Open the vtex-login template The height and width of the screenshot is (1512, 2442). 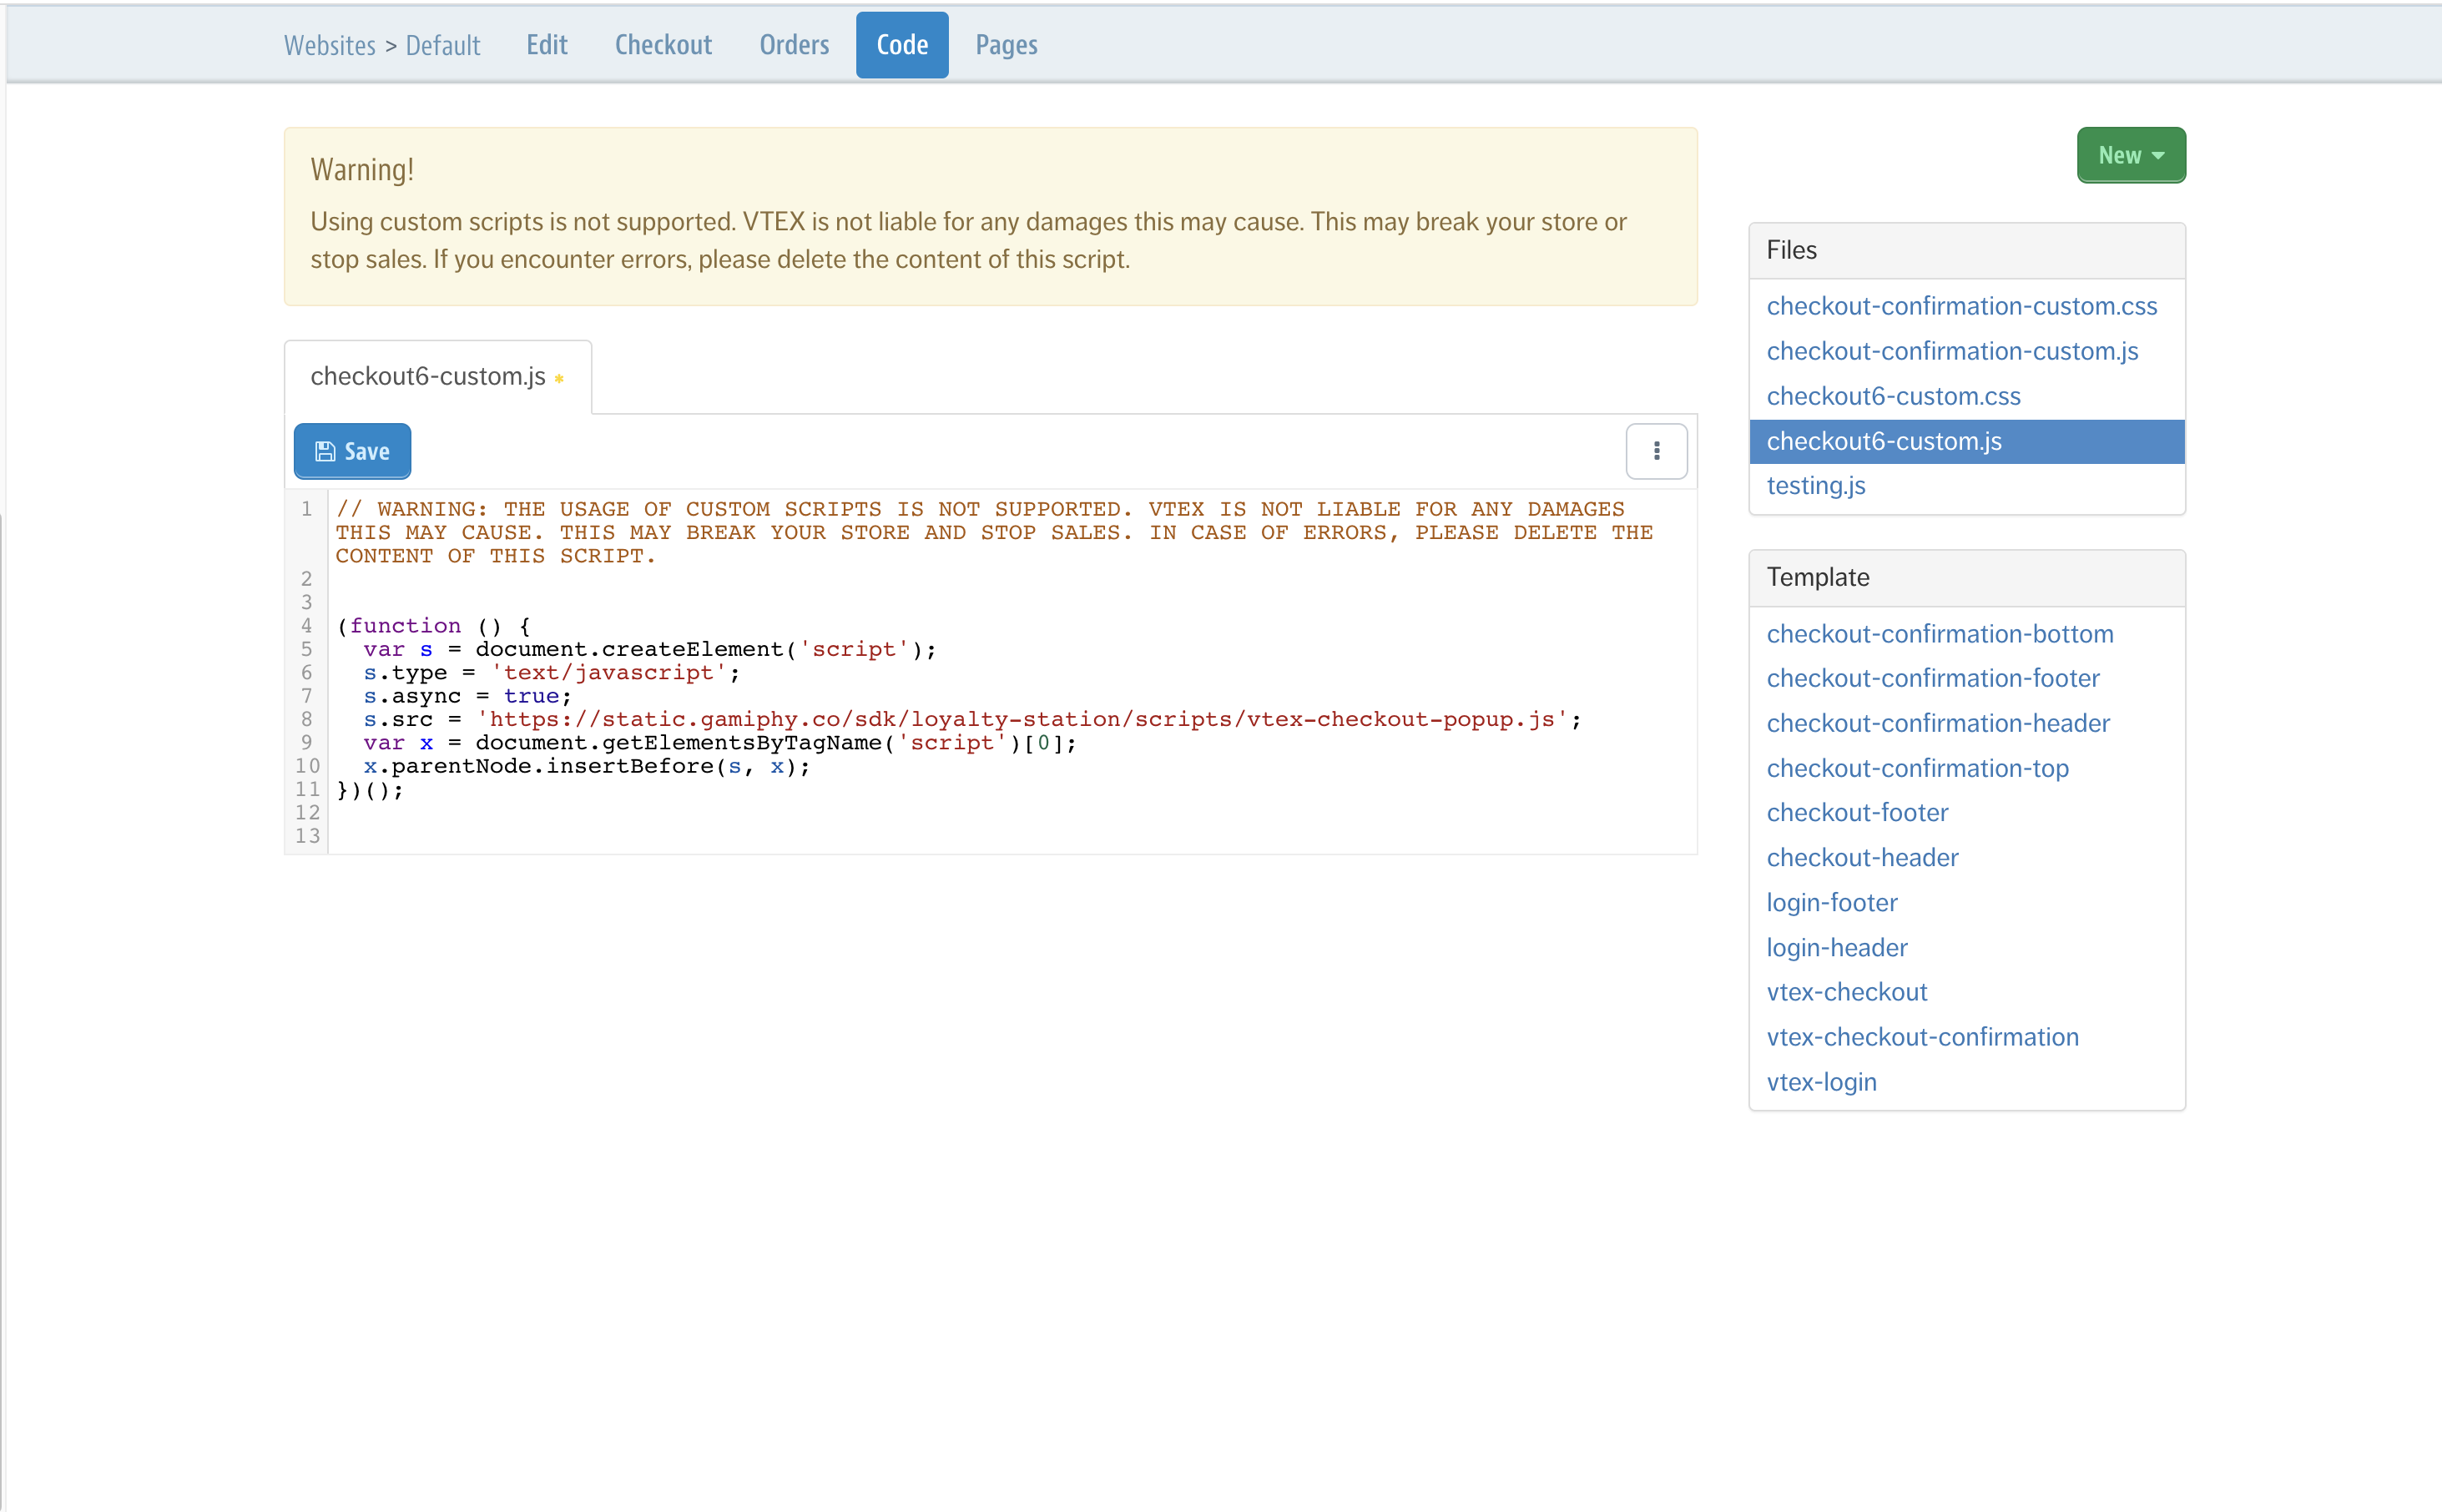[1821, 1081]
